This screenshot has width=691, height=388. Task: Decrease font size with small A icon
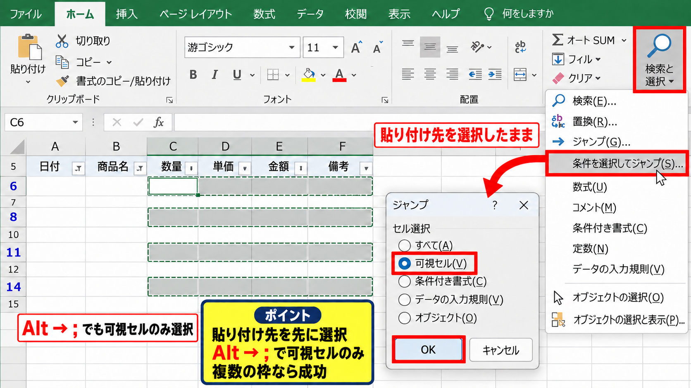[378, 48]
